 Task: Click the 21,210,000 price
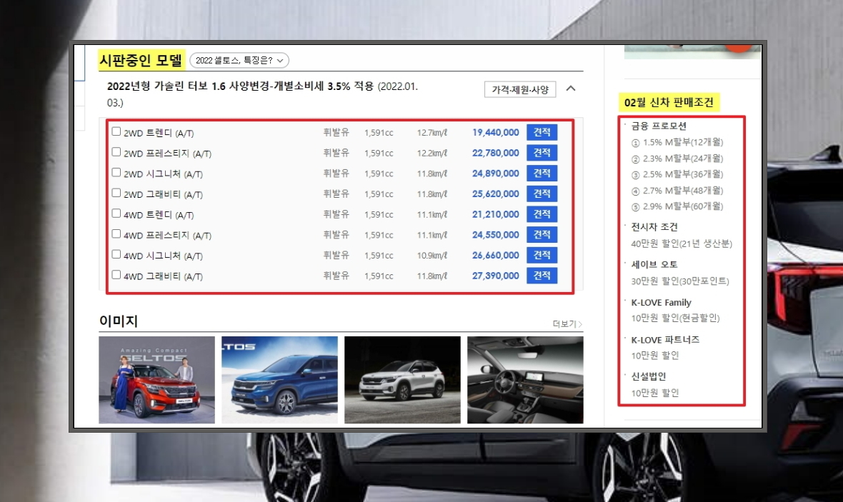coord(496,214)
